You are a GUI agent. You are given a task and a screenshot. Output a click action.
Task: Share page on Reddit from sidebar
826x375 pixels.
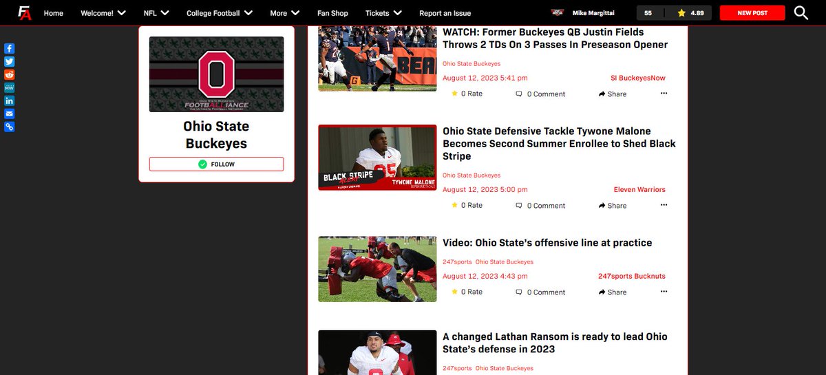9,74
